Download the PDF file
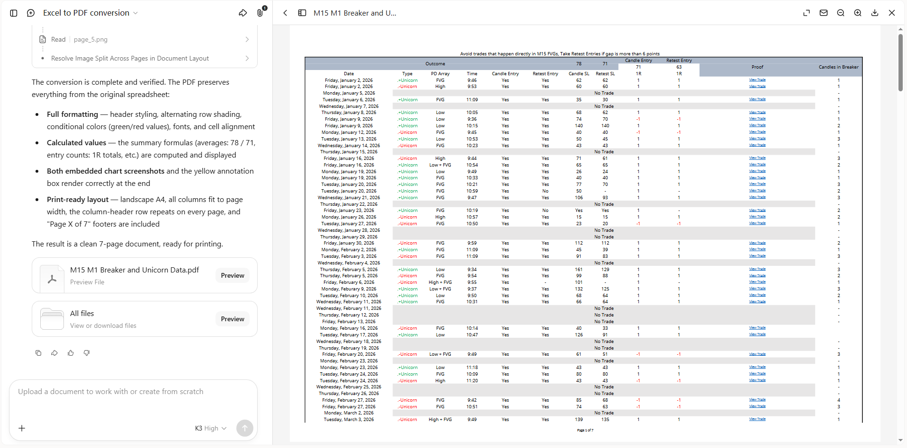Image resolution: width=907 pixels, height=448 pixels. [x=875, y=13]
